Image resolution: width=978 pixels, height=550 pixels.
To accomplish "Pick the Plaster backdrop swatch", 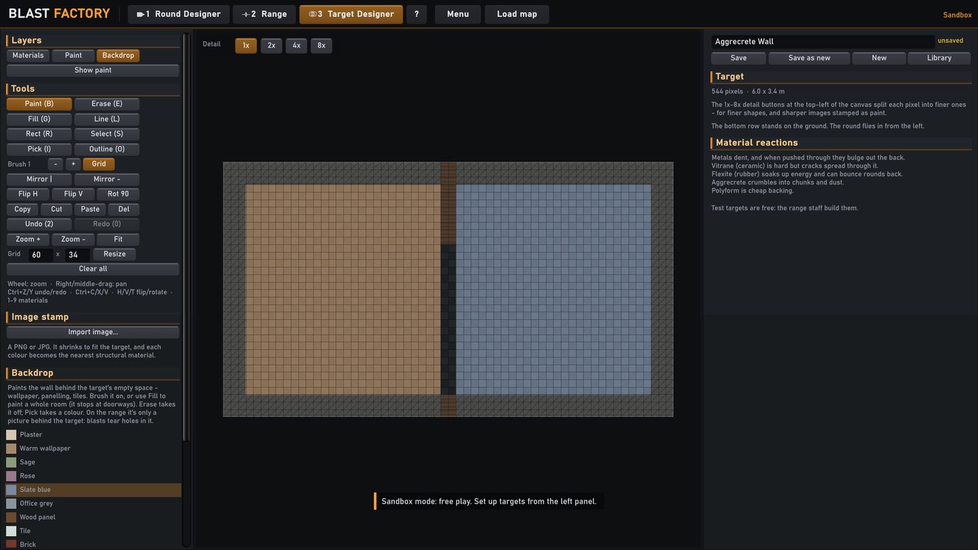I will (11, 435).
